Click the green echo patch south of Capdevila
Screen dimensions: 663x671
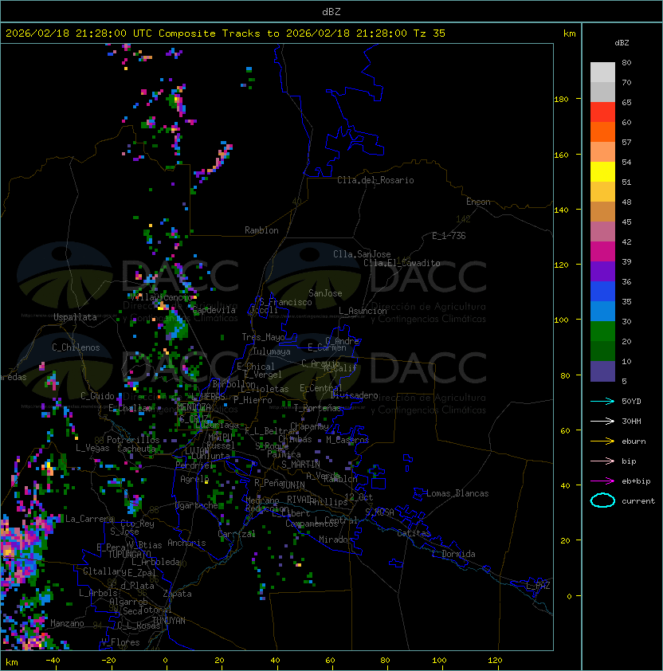(176, 328)
